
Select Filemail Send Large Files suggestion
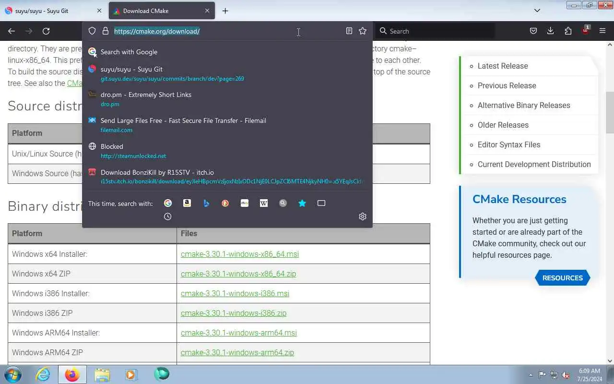227,125
